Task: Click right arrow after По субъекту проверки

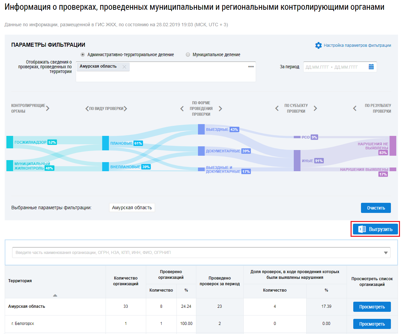Action: click(315, 108)
